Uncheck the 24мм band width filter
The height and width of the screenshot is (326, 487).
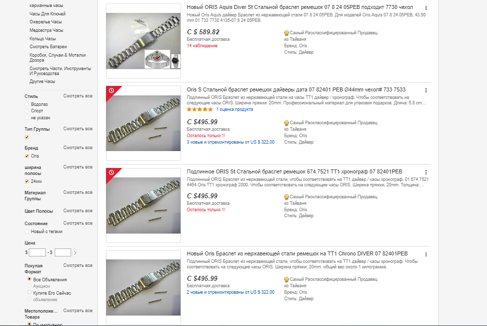(27, 181)
